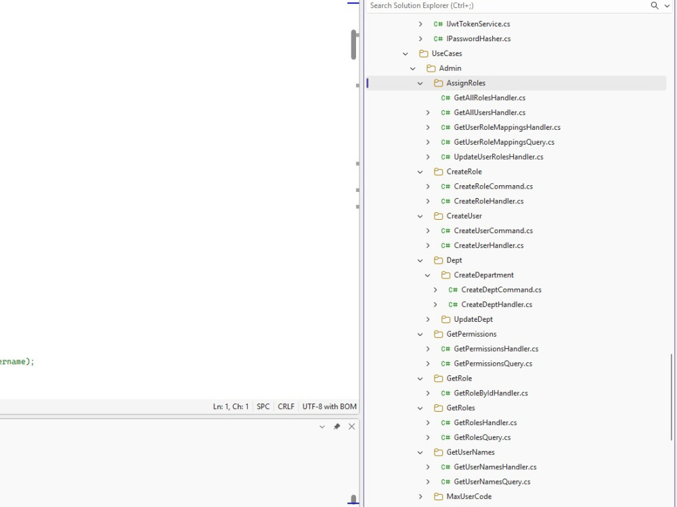This screenshot has height=507, width=677.
Task: Select the GetRolesQuery.cs file
Action: pyautogui.click(x=482, y=437)
